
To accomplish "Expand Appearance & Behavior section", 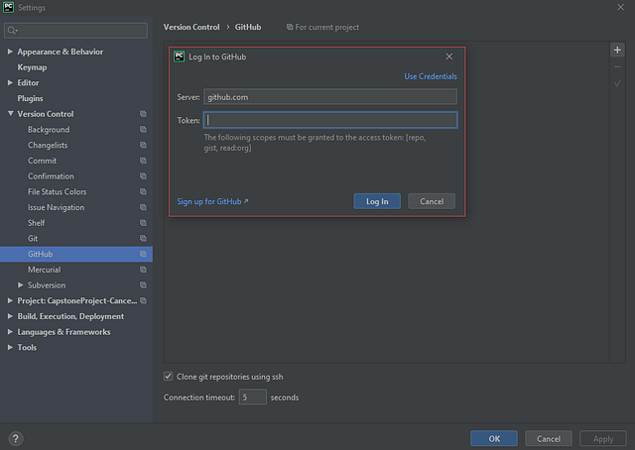I will pyautogui.click(x=10, y=52).
